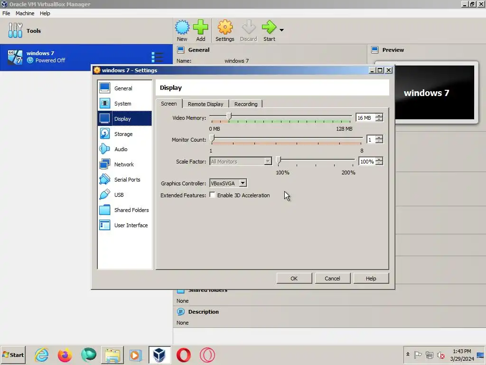Open Audio category in Settings sidebar

click(125, 149)
